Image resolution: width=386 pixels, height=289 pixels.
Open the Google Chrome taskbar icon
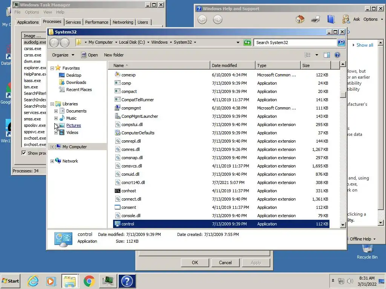[x=89, y=281]
